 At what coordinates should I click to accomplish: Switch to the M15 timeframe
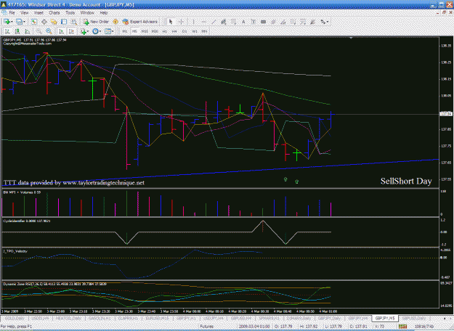pos(145,31)
